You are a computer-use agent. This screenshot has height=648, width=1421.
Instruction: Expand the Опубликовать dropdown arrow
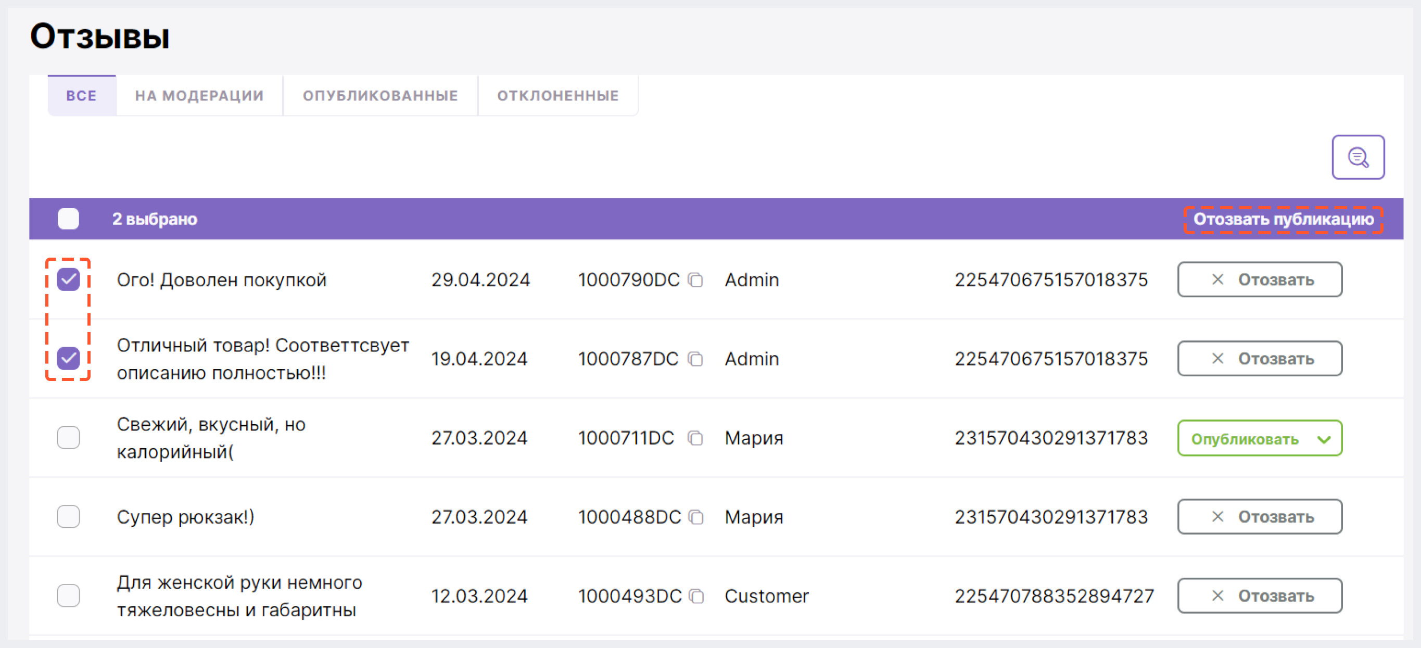tap(1323, 439)
